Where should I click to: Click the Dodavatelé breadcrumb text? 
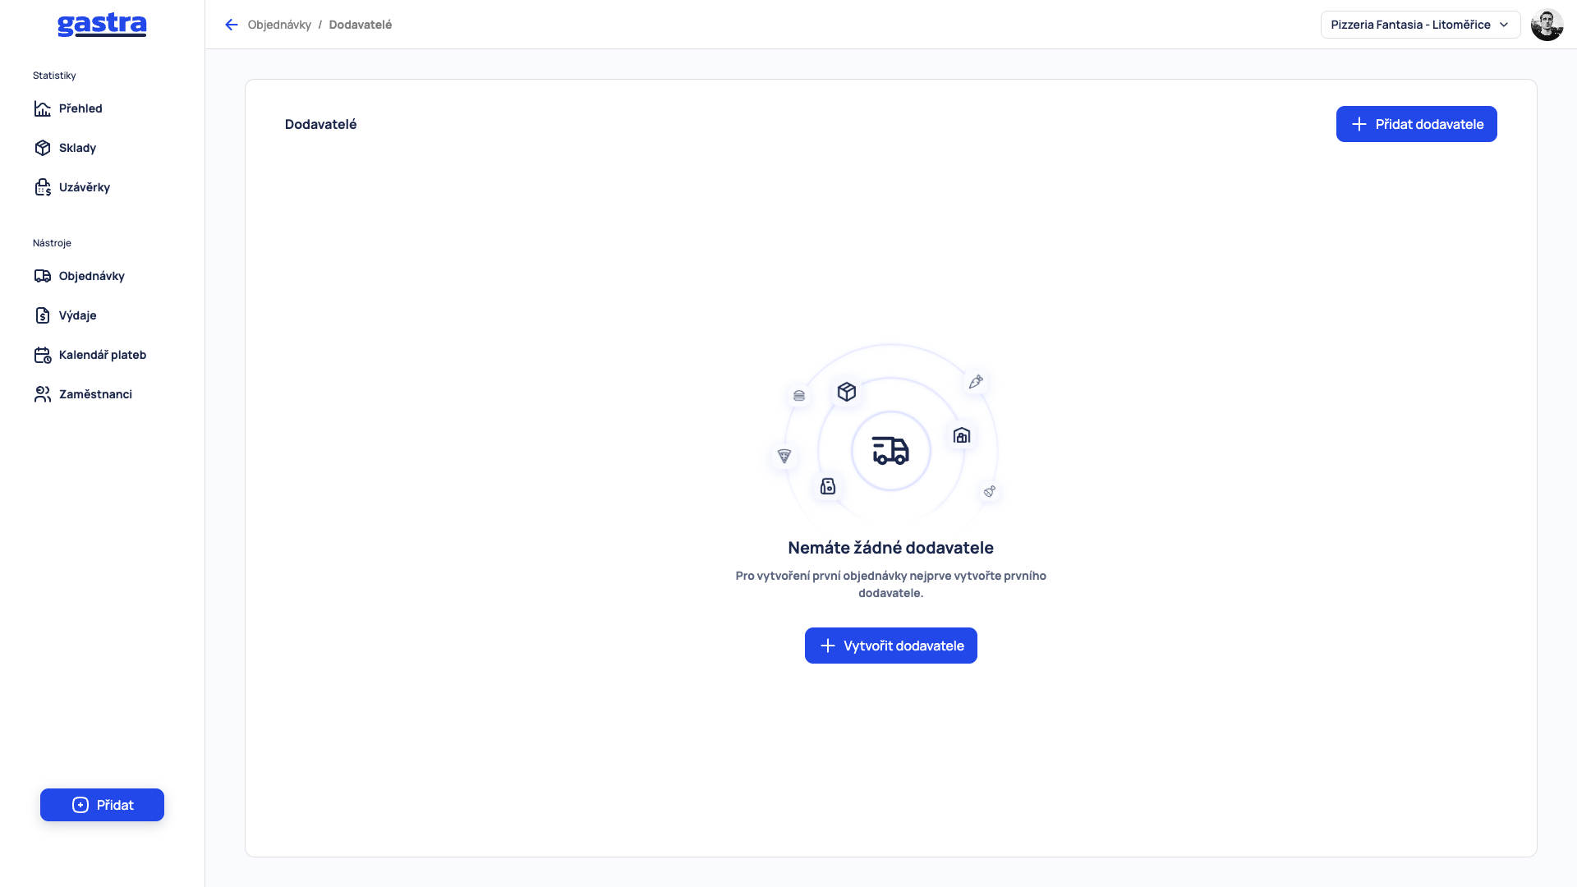click(361, 25)
